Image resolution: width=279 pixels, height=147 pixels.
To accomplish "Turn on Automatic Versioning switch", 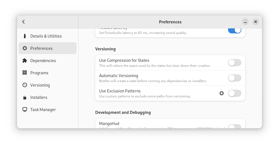I will [x=234, y=78].
